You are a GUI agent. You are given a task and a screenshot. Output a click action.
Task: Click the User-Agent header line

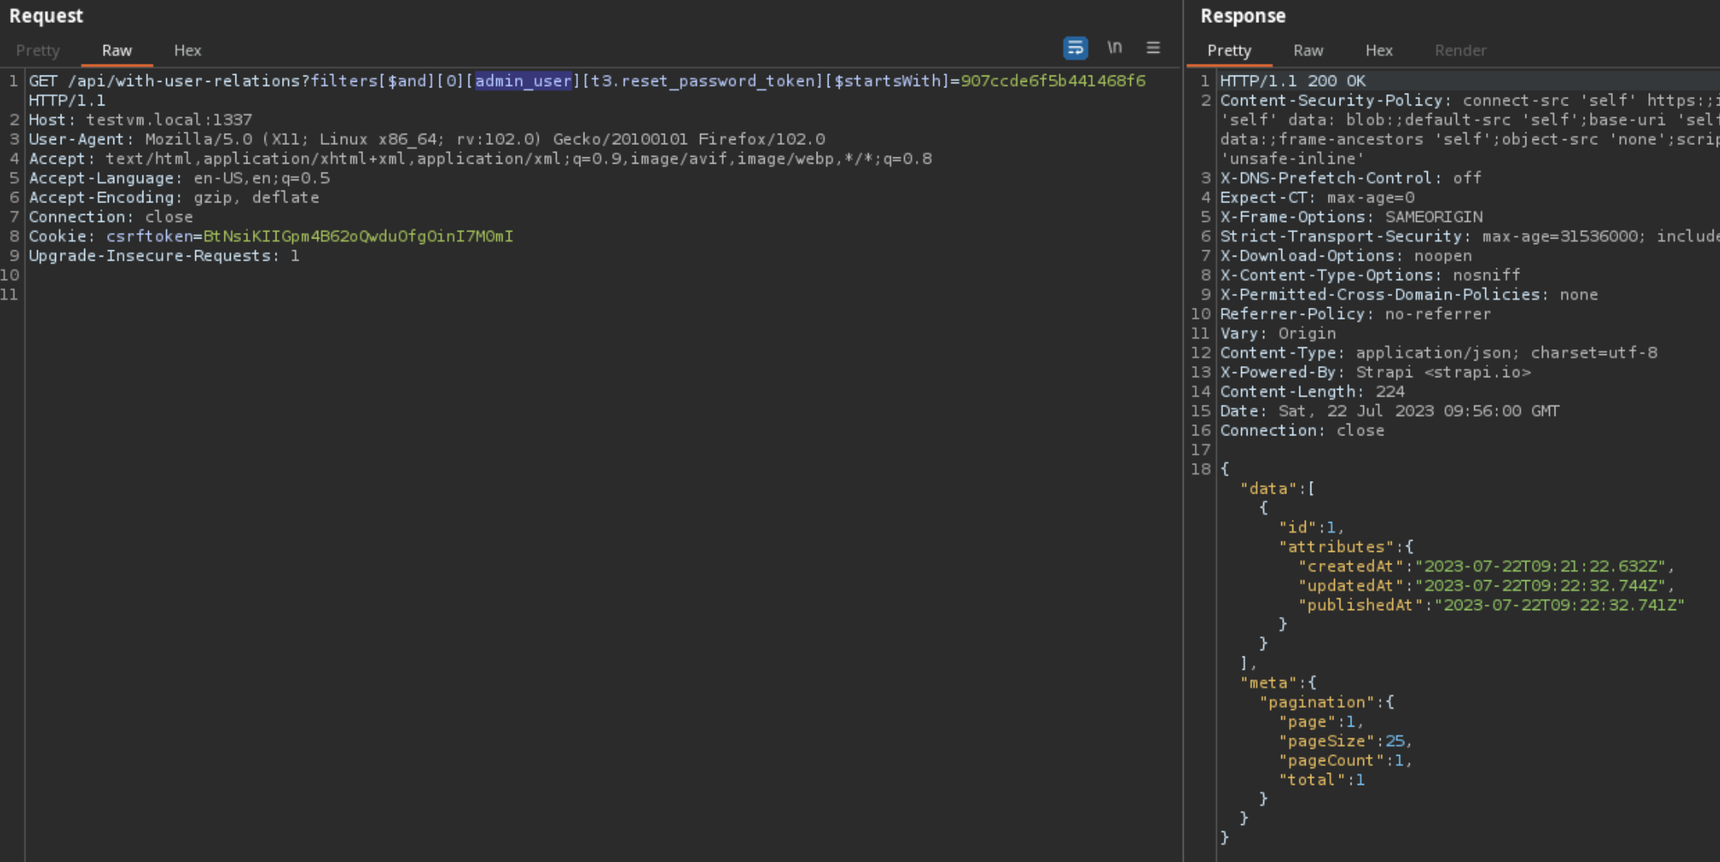point(427,139)
